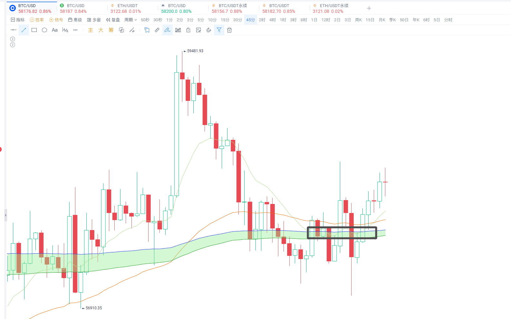Open the 高级 advanced options
This screenshot has height=319, width=511.
point(75,20)
